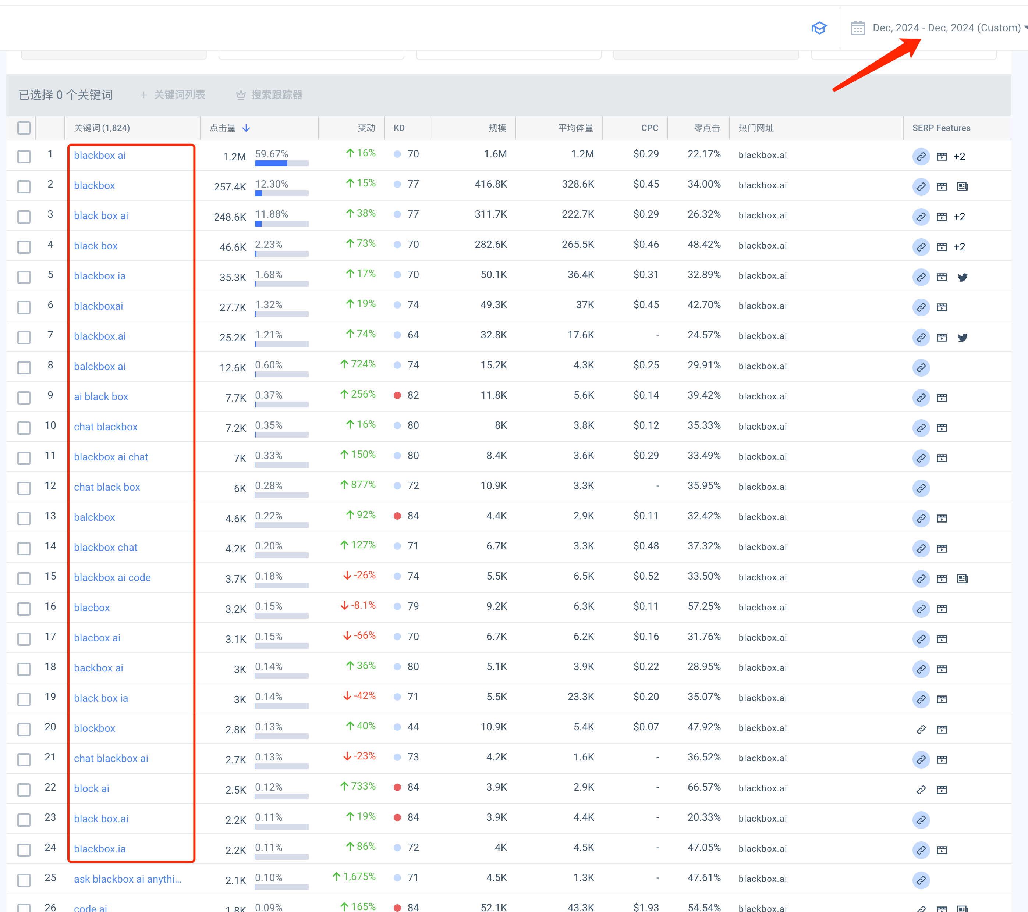Screen dimensions: 1028x912
Task: Click the news icon in blackbox ai code row
Action: coord(962,579)
